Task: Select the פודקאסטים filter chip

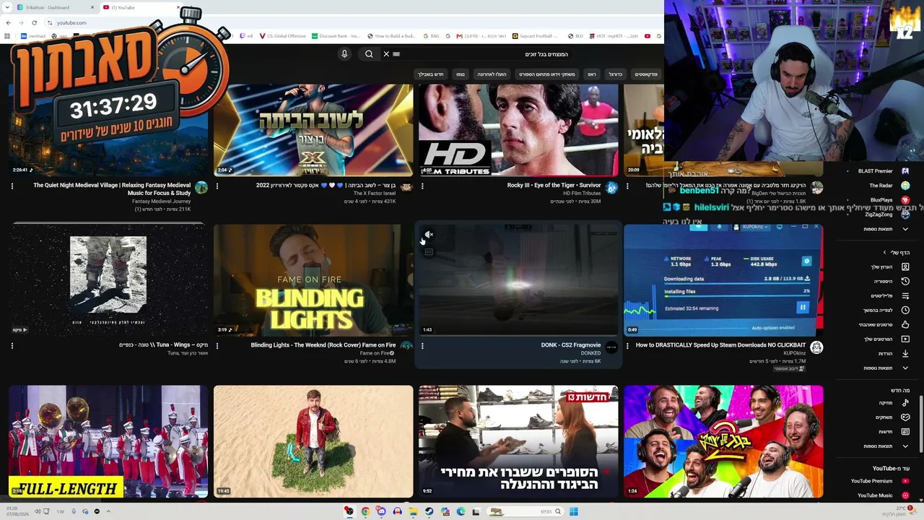Action: click(646, 74)
